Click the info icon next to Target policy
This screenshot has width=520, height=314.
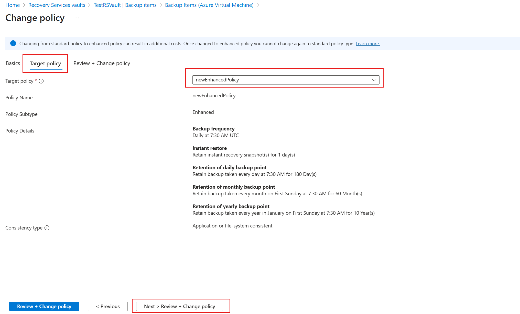(41, 81)
